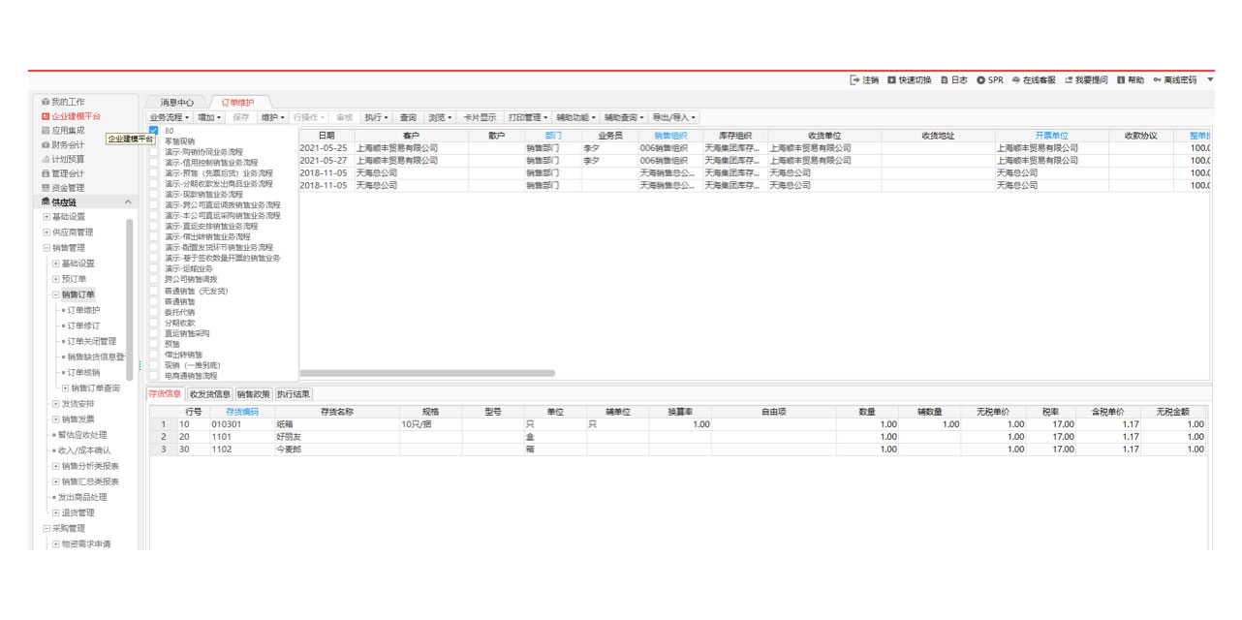
Task: Click the order table horizontal scrollbar
Action: pos(426,373)
